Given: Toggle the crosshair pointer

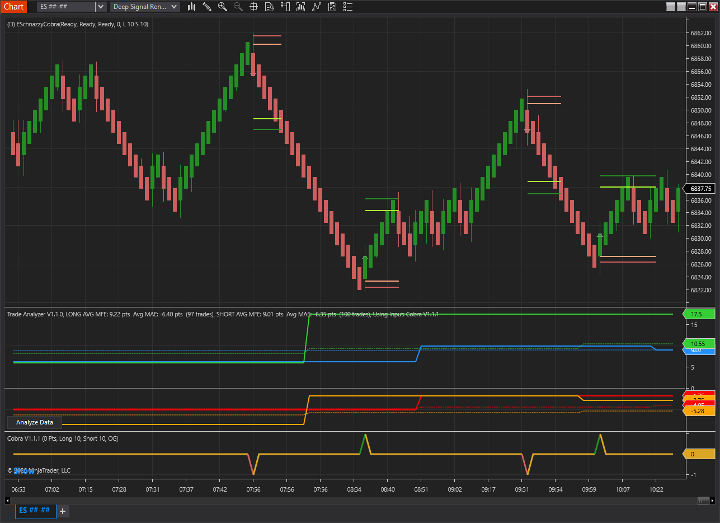Looking at the screenshot, I should pos(254,7).
